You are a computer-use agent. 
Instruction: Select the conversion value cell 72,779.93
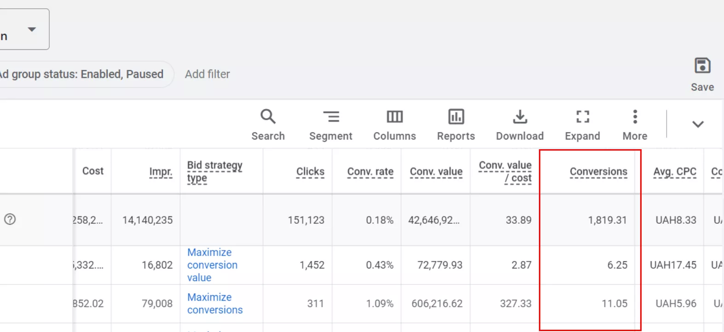(440, 265)
